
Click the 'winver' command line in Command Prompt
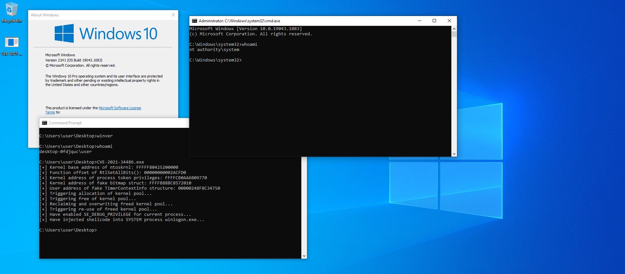(x=76, y=136)
